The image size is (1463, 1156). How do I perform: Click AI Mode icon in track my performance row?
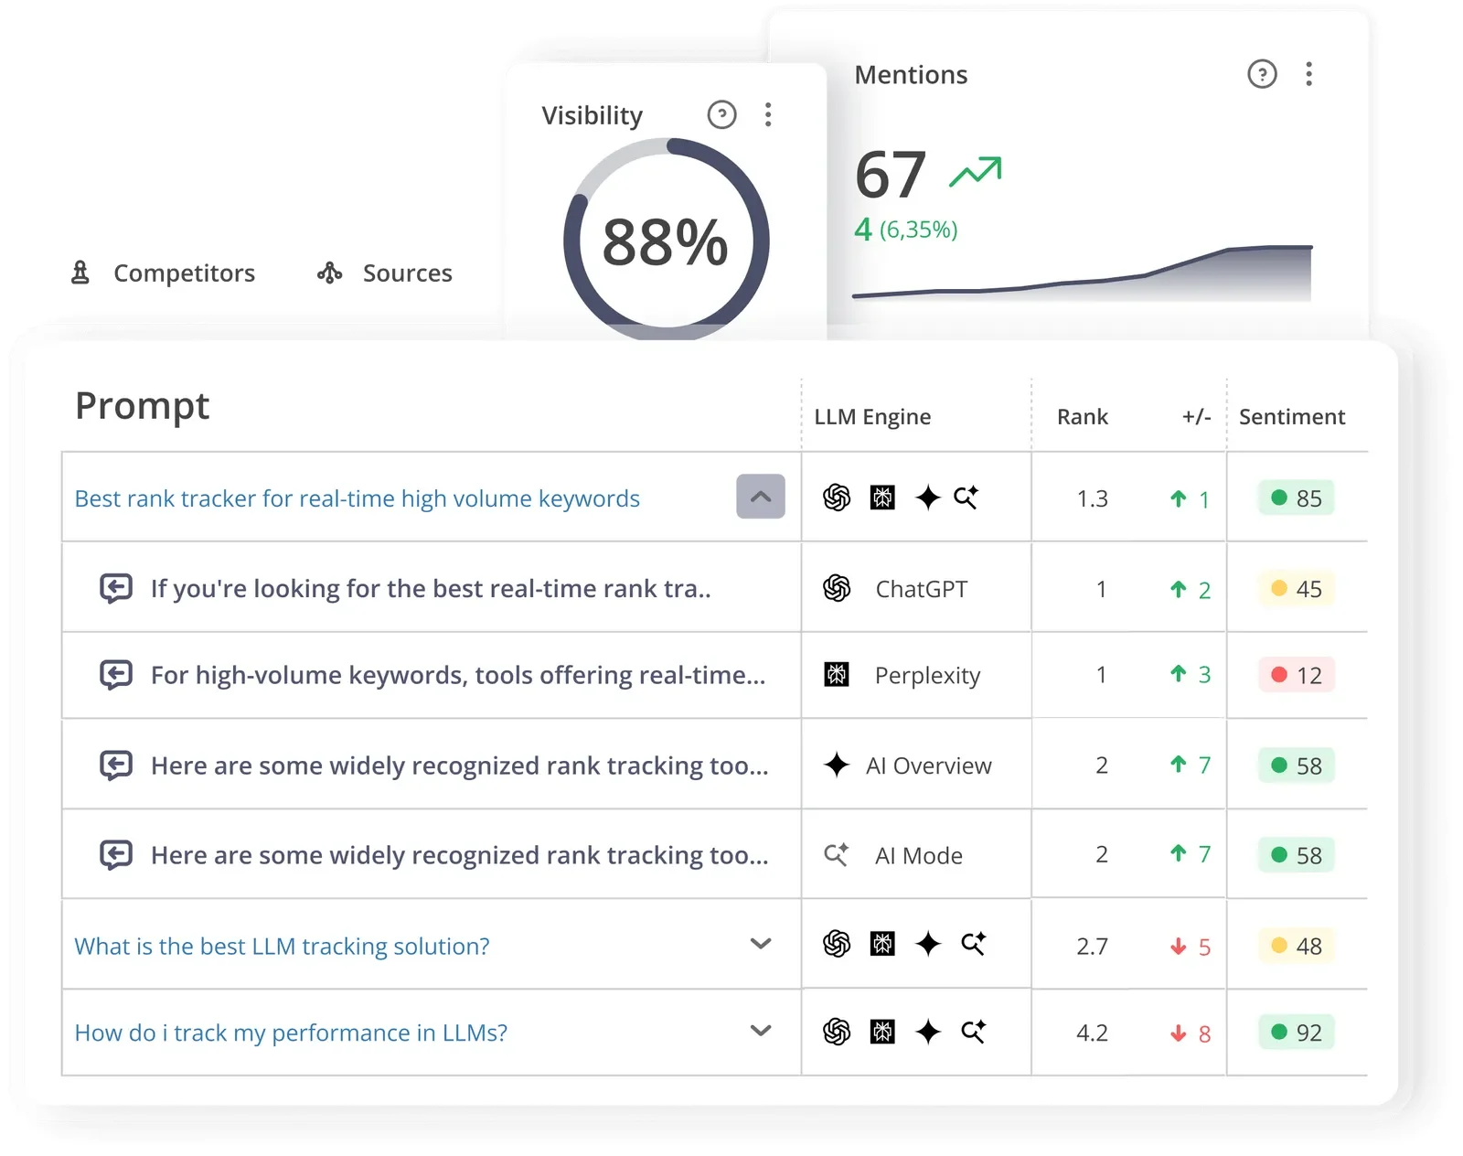(974, 1031)
